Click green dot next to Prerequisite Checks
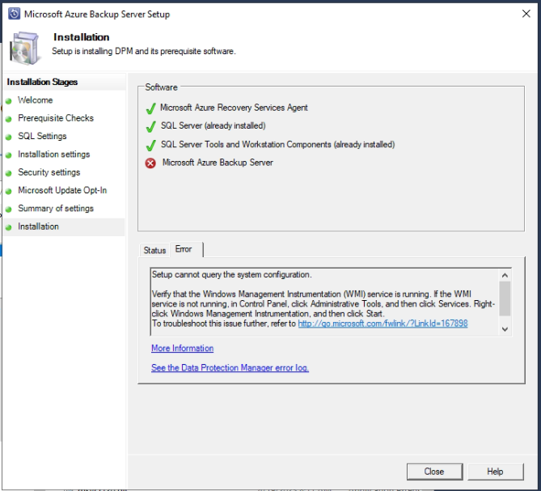The width and height of the screenshot is (541, 491). pyautogui.click(x=9, y=119)
